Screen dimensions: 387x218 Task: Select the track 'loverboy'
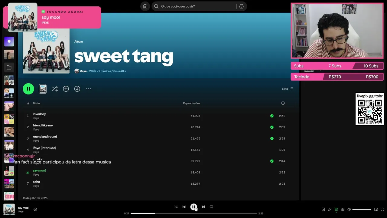pos(39,114)
